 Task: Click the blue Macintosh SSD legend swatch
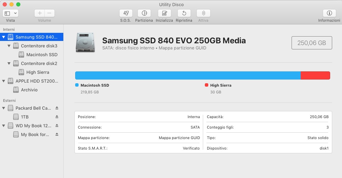point(77,85)
